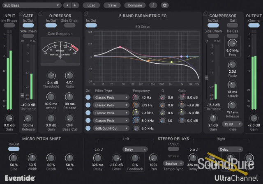Open the Sub Bass preset dropdown
The width and height of the screenshot is (263, 184).
32,5
